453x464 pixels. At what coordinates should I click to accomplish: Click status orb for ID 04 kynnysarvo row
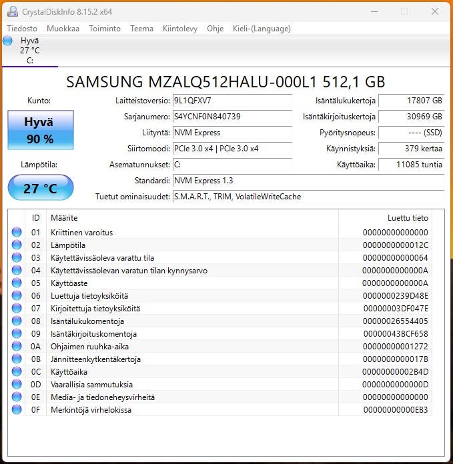click(x=17, y=270)
